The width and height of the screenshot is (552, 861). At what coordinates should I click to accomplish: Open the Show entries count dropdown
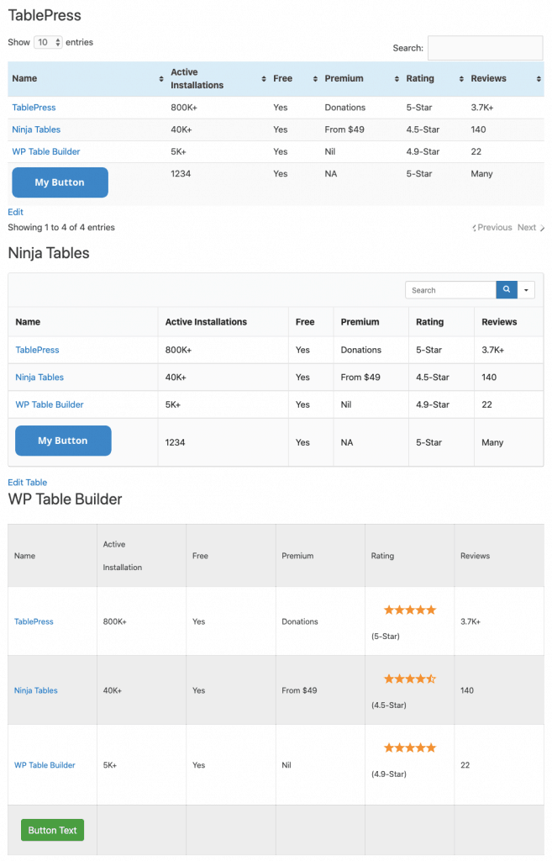tap(48, 42)
